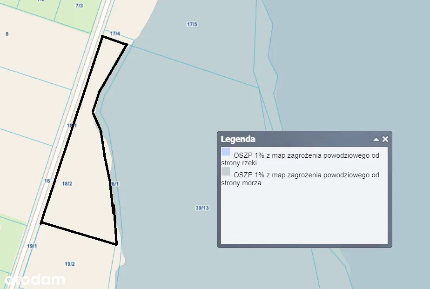Viewport: 430px width, 289px height.
Task: Select parcel label 16 beside the road
Action: pyautogui.click(x=47, y=181)
